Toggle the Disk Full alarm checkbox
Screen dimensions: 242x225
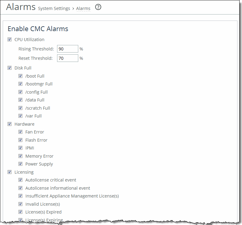click(9, 68)
